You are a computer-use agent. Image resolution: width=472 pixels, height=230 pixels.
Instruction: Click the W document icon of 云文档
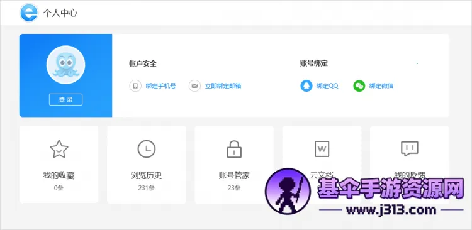click(322, 149)
